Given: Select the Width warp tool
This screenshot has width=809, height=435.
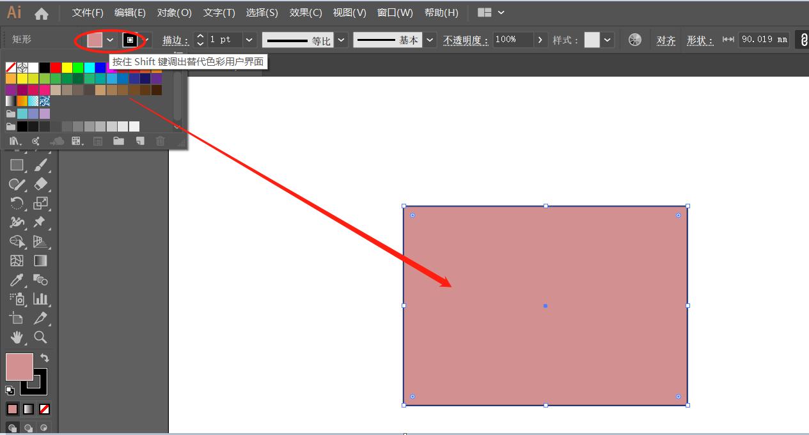Looking at the screenshot, I should coord(17,222).
